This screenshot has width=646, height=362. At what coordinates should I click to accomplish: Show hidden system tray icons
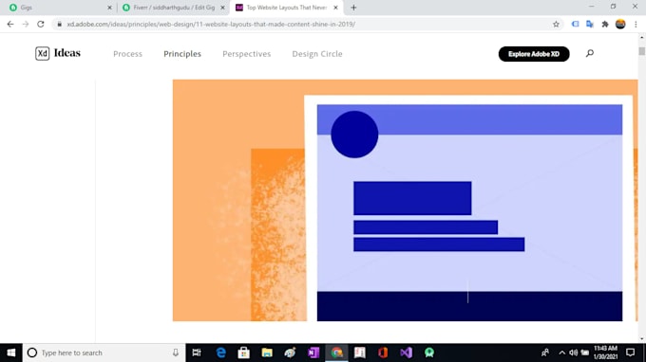pos(562,353)
